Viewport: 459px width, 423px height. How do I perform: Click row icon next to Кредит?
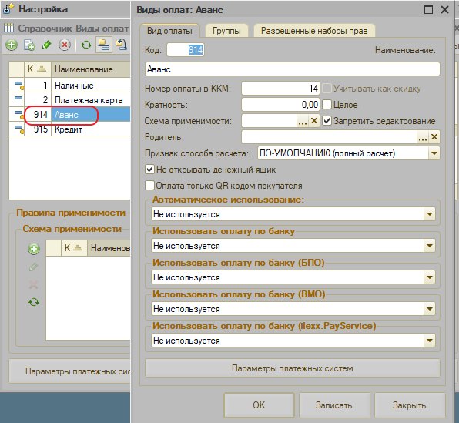[x=18, y=129]
